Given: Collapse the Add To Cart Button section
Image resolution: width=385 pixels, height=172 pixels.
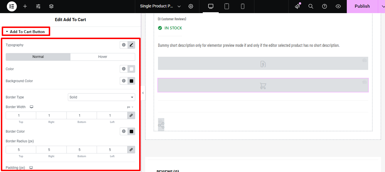Looking at the screenshot, I should coord(26,32).
